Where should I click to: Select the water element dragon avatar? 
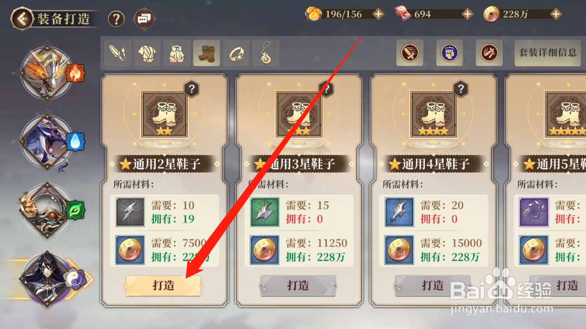(47, 142)
